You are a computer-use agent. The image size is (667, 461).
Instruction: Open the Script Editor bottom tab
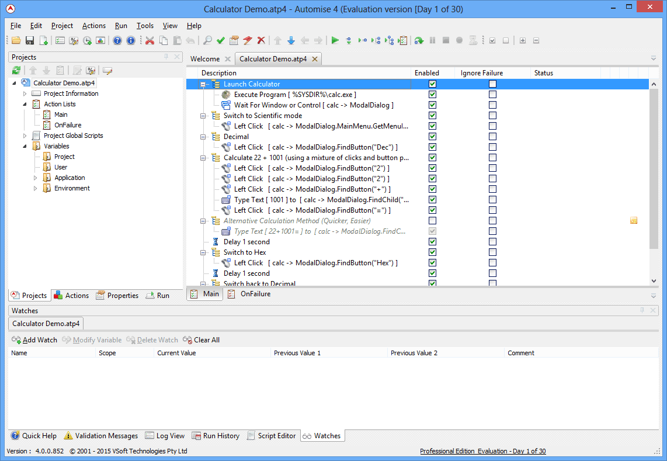(x=272, y=435)
